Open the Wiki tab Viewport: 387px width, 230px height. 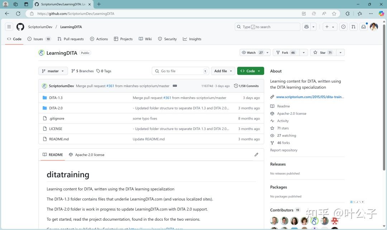click(145, 39)
